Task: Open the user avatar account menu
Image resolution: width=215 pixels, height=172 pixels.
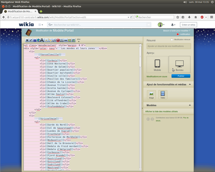Action: (x=161, y=25)
